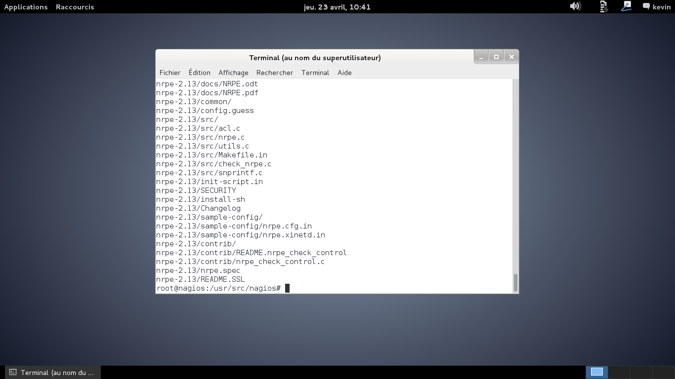Viewport: 675px width, 379px height.
Task: Click the line nrpe-2.13/docs/NRPE.pdf
Action: click(207, 93)
